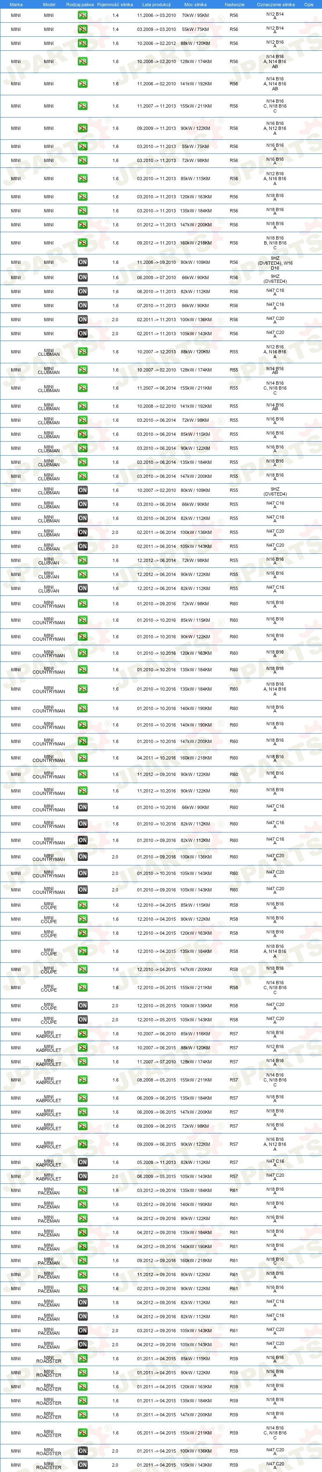Screen dimensions: 322x1472
Task: Click the Lata produkcji column header
Action: click(x=156, y=5)
